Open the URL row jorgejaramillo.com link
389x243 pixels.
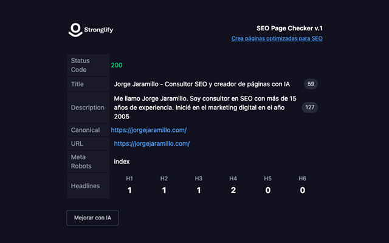(152, 143)
